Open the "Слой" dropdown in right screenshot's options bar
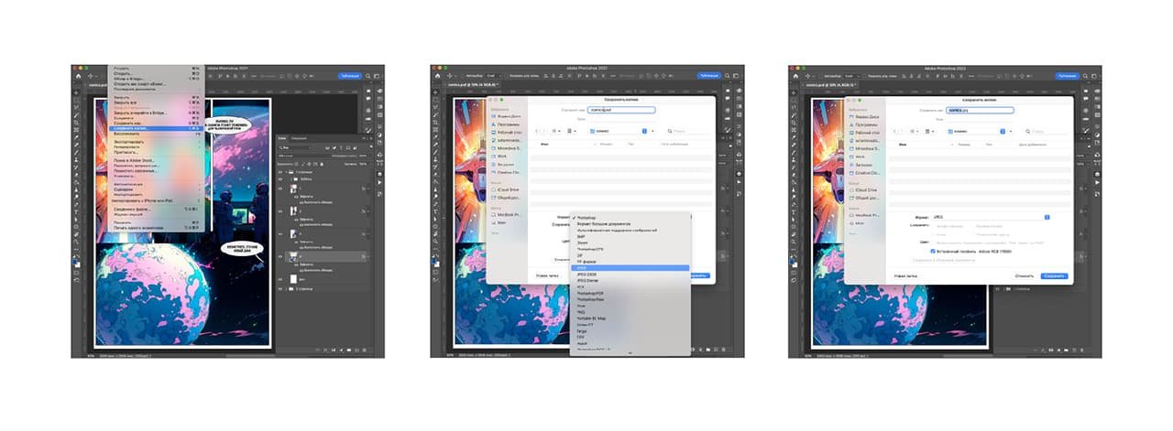This screenshot has width=1173, height=431. [x=852, y=76]
